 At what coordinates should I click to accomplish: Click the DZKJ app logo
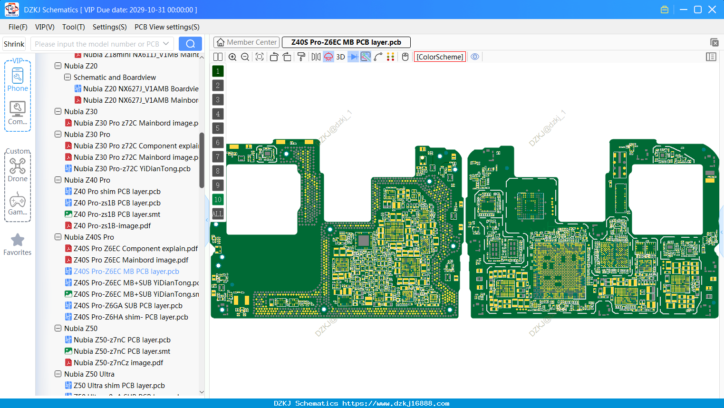point(11,10)
